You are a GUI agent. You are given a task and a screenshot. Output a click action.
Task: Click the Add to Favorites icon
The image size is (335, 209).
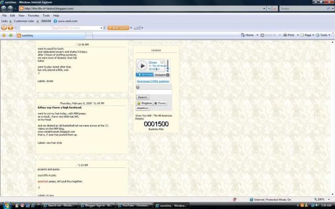[10, 35]
